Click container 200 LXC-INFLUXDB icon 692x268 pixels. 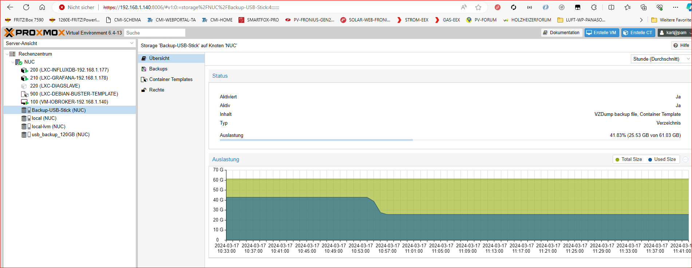pyautogui.click(x=24, y=70)
